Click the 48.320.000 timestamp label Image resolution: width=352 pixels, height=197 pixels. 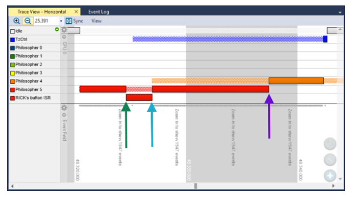point(77,170)
